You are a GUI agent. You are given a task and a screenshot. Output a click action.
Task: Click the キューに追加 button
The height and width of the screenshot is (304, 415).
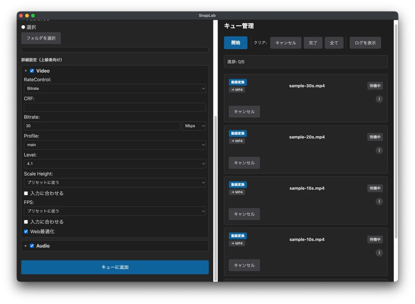pos(115,267)
